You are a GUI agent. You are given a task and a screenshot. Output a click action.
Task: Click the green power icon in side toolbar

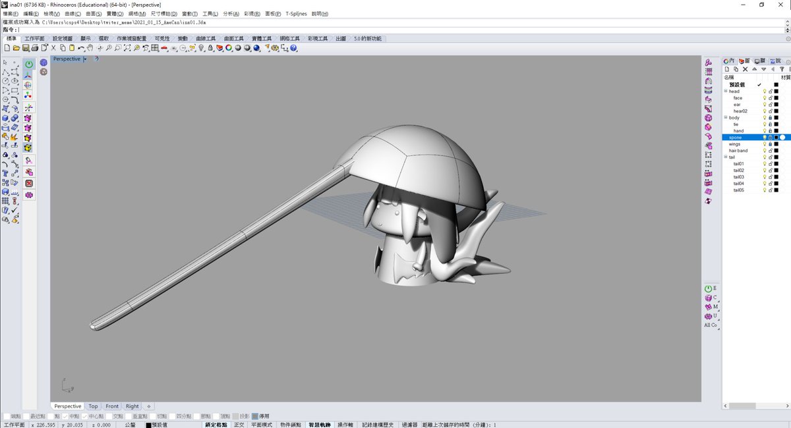pos(29,64)
